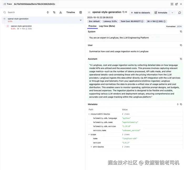Click Add to datasets button

(140, 13)
